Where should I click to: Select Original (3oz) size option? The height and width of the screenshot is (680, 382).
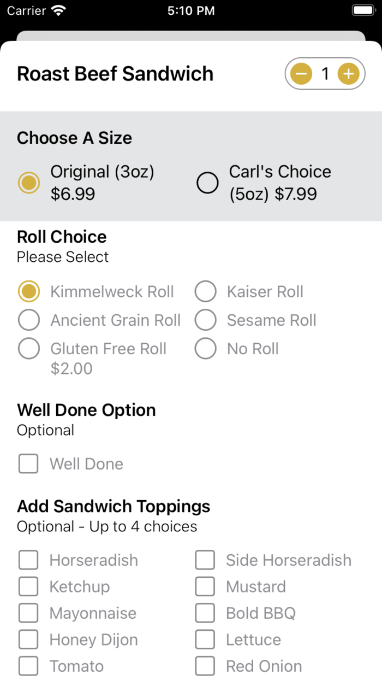click(29, 183)
